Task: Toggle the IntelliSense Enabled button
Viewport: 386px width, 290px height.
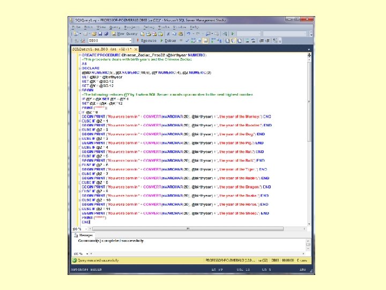Action: point(205,40)
